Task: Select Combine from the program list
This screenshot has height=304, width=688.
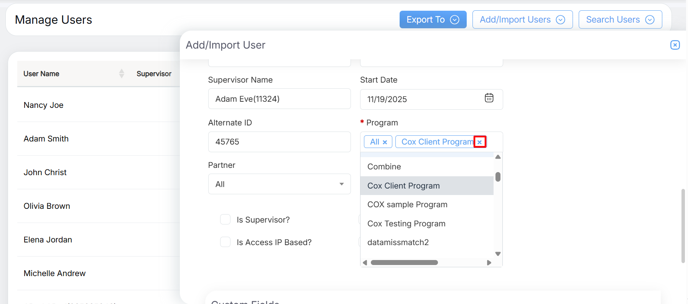Action: point(384,167)
